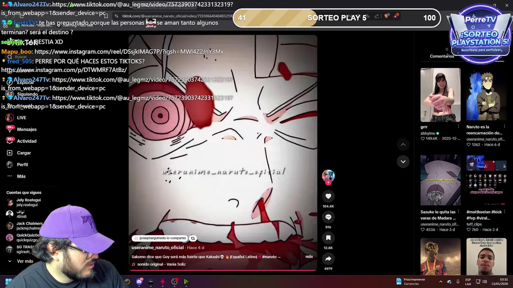This screenshot has width=513, height=288.
Task: Open Discord from the Windows taskbar
Action: tap(139, 282)
